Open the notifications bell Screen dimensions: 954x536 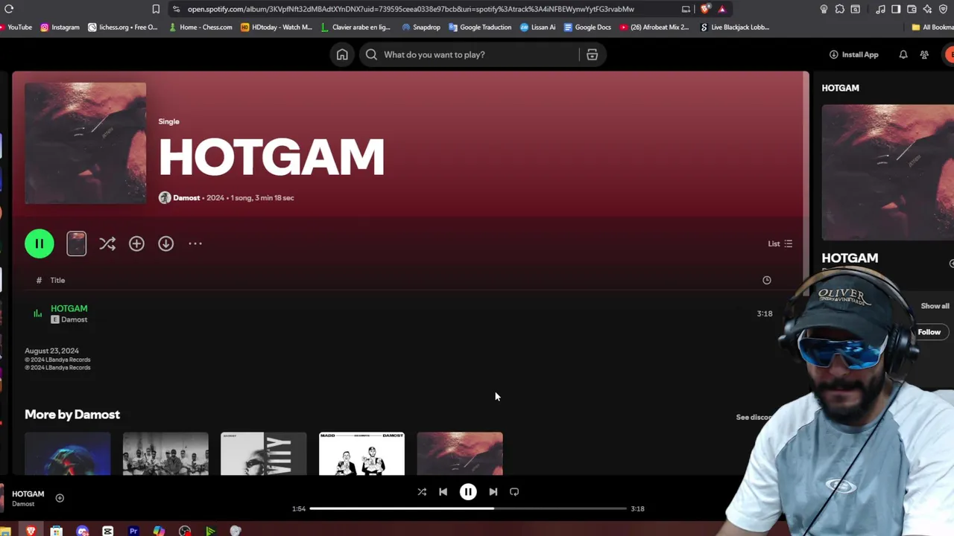(903, 54)
